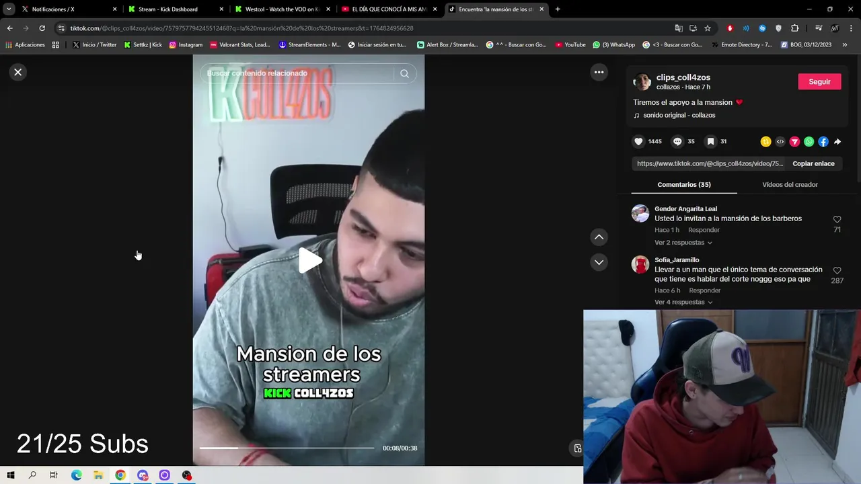Image resolution: width=861 pixels, height=484 pixels.
Task: Open clips_coll4zos username link
Action: [683, 77]
